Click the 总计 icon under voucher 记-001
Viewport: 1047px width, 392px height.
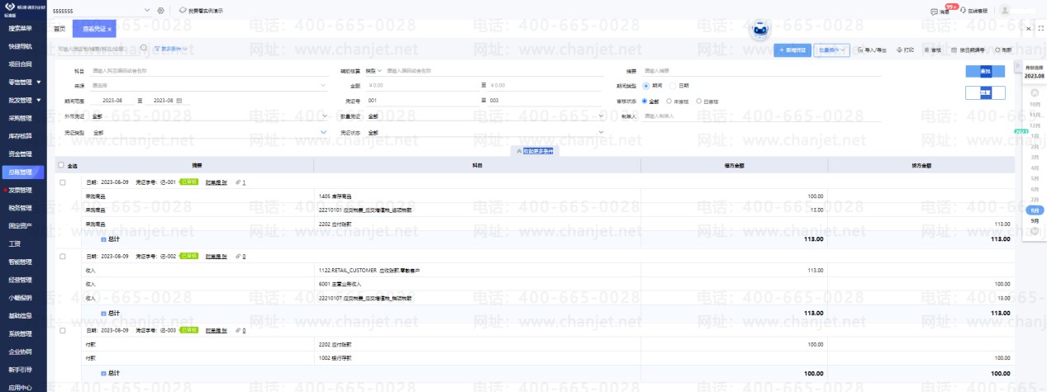(x=104, y=239)
